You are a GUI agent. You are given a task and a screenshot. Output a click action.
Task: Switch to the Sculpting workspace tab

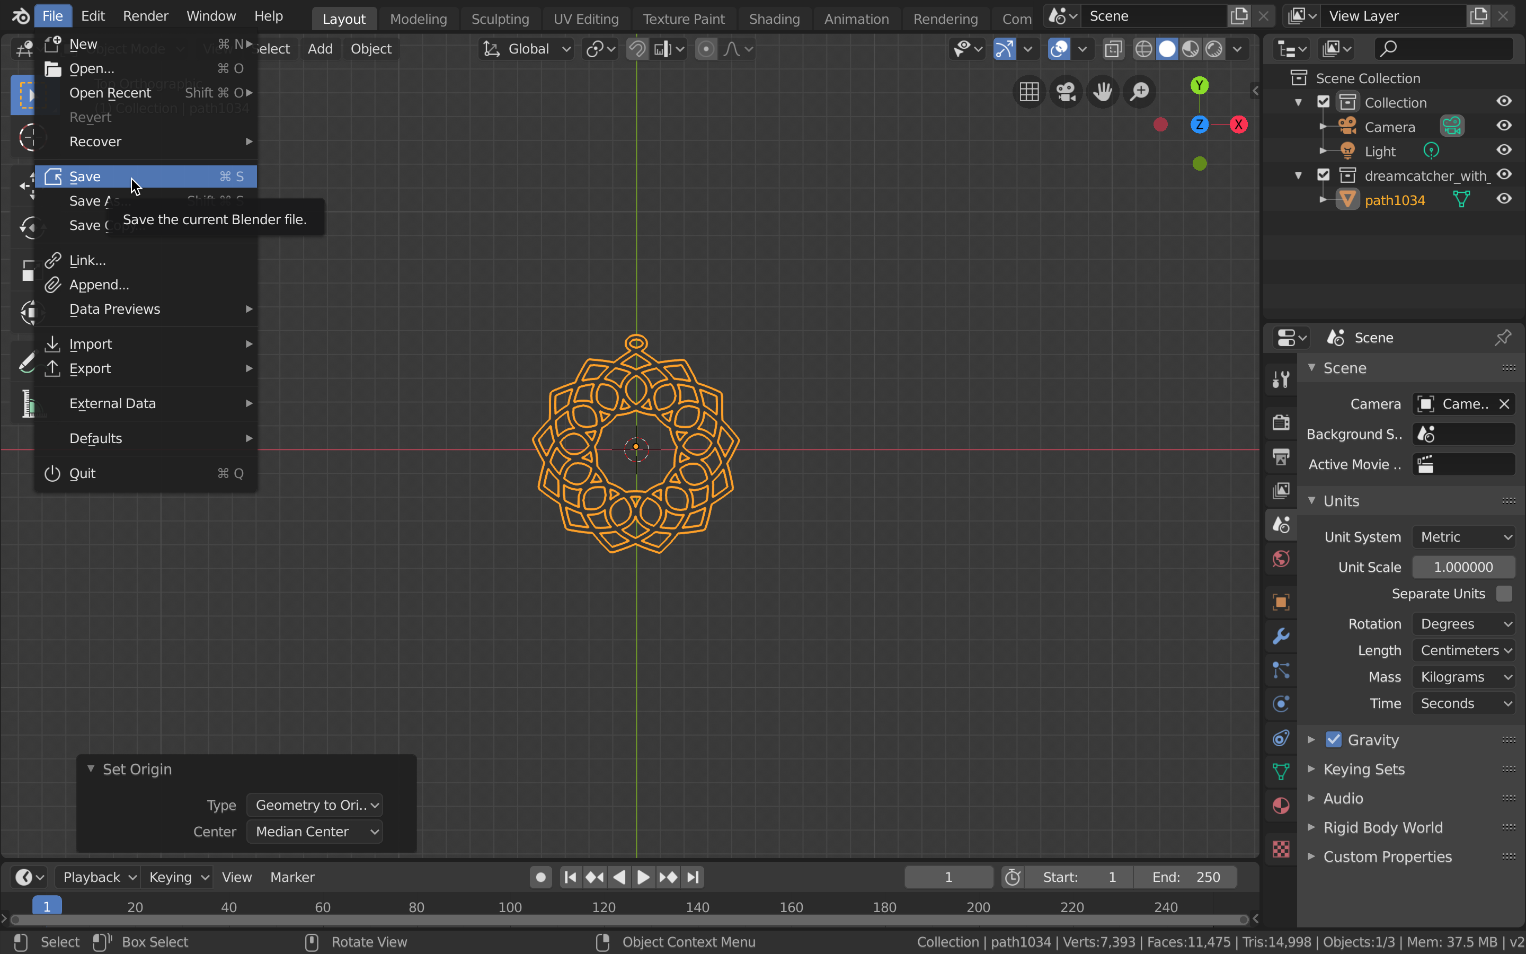500,19
